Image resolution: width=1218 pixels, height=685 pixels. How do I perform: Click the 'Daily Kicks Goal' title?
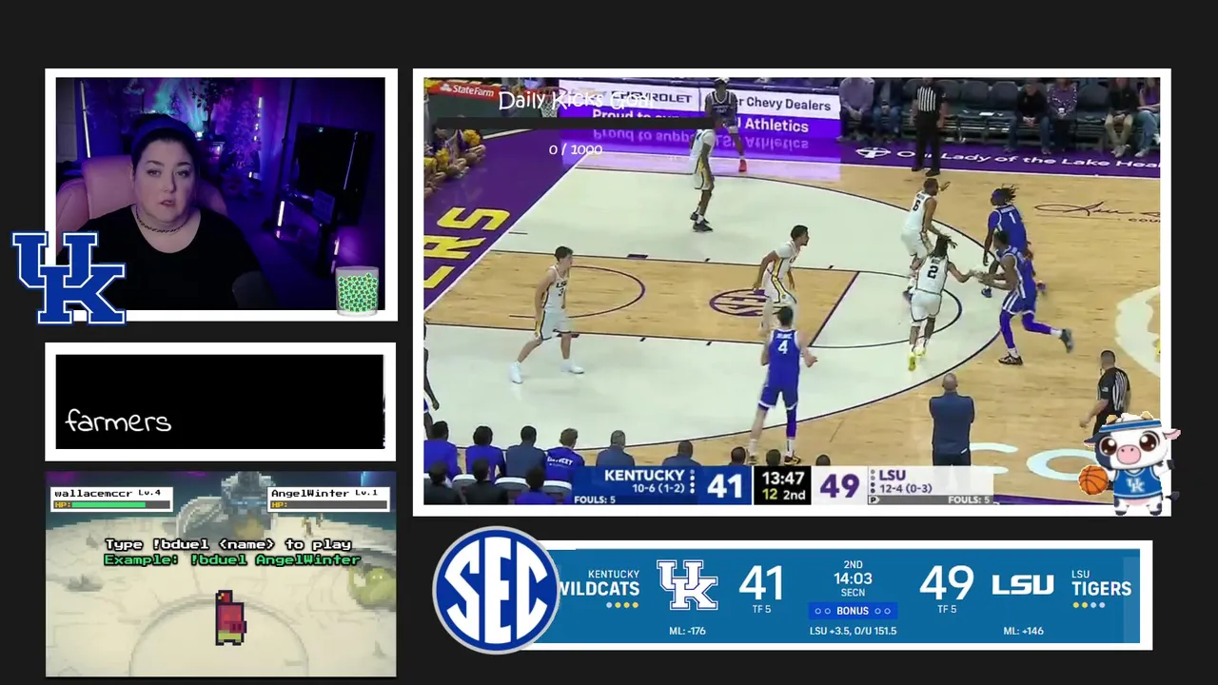575,100
